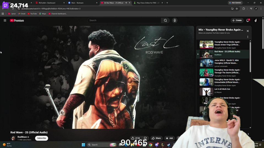
Task: Switch to the Play Chess Online tab
Action: (x=148, y=3)
